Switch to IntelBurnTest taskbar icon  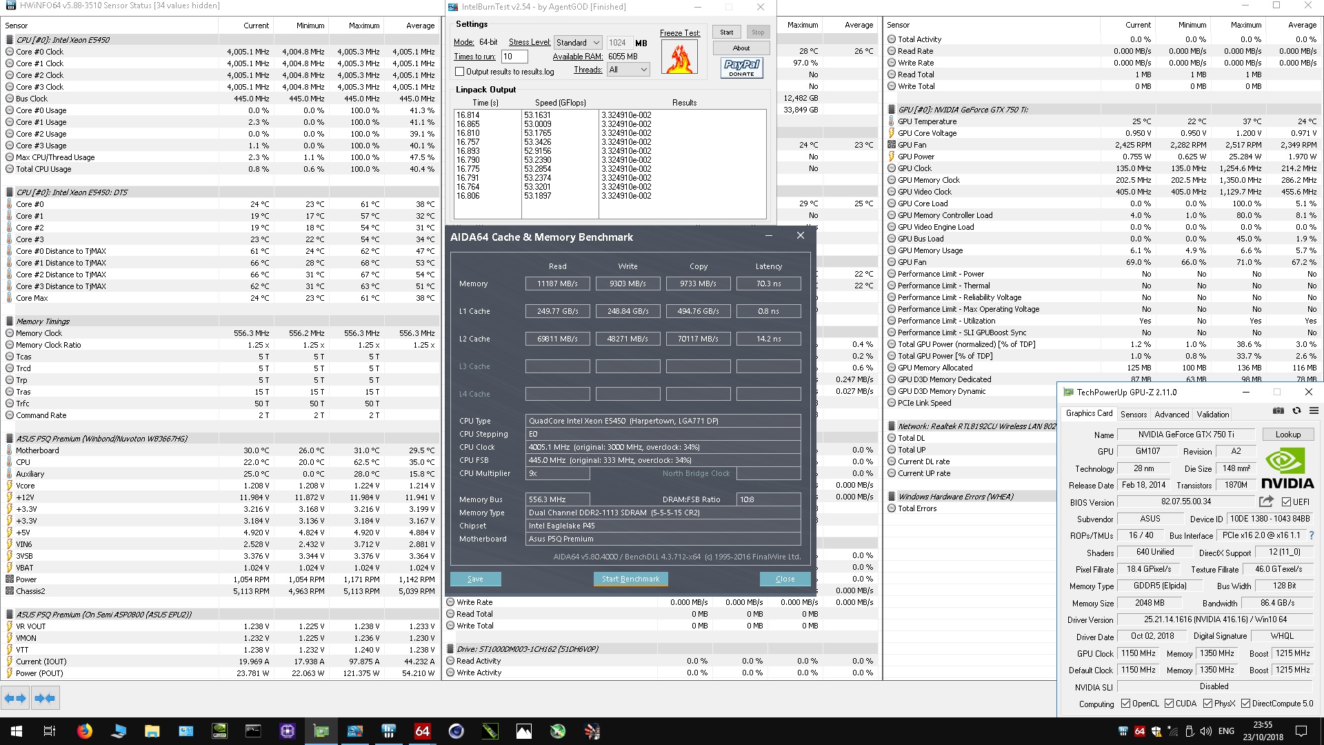pyautogui.click(x=354, y=731)
